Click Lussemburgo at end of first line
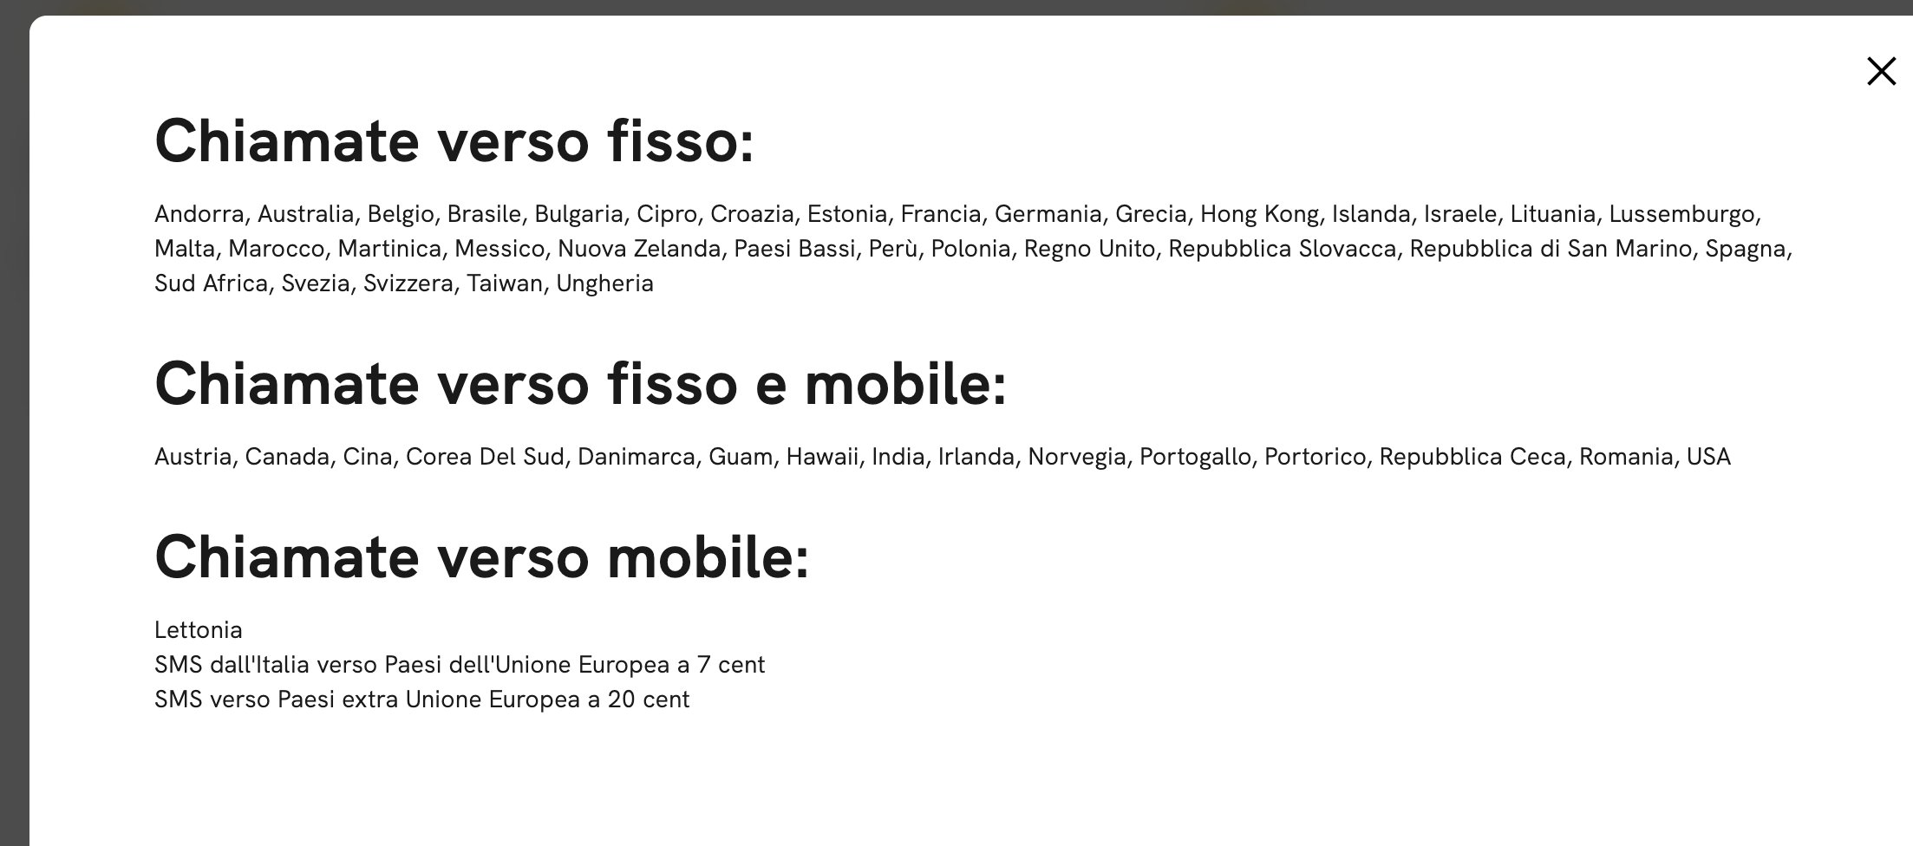The image size is (1913, 846). click(1682, 214)
